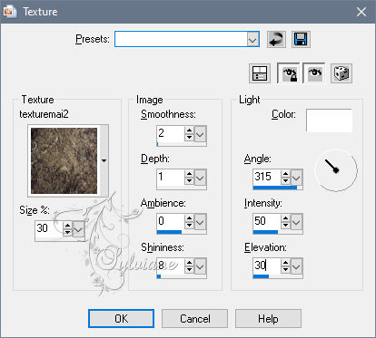Click the PaintShop icon in title bar
Viewport: 376px width, 338px height.
pos(9,12)
